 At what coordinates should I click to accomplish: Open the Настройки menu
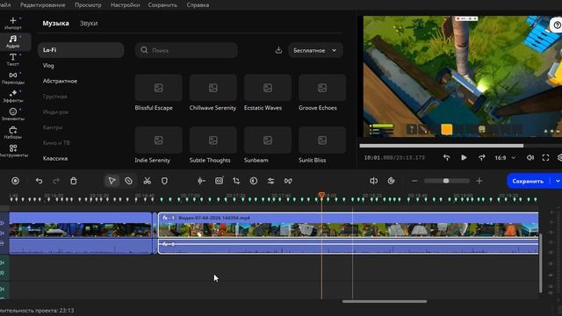(x=125, y=5)
